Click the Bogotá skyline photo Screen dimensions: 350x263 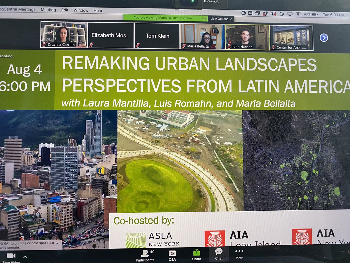pyautogui.click(x=58, y=179)
